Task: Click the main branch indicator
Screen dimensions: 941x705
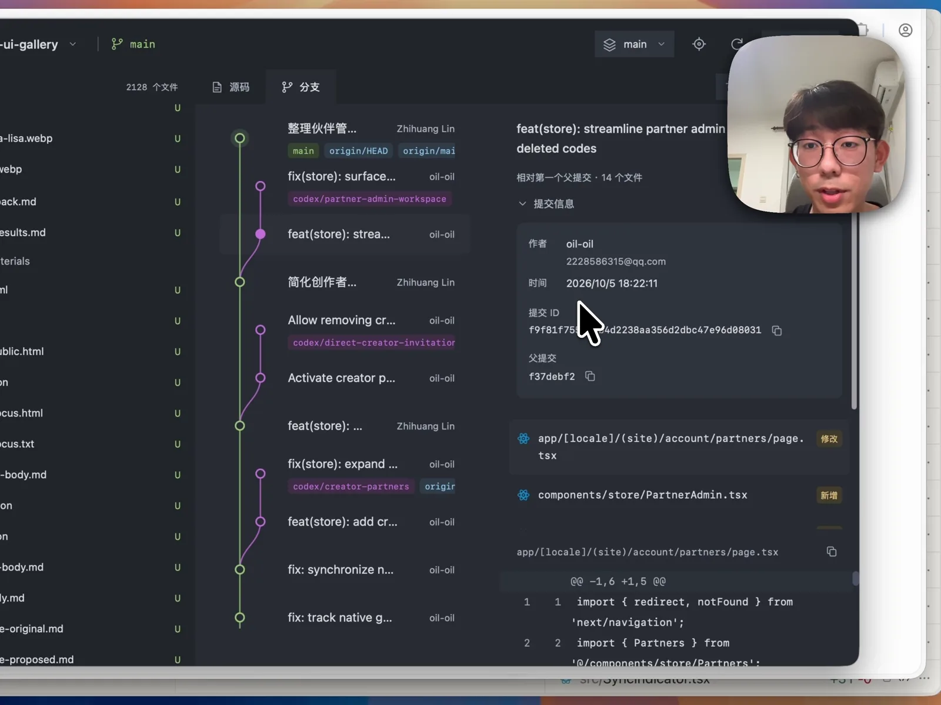Action: [134, 44]
